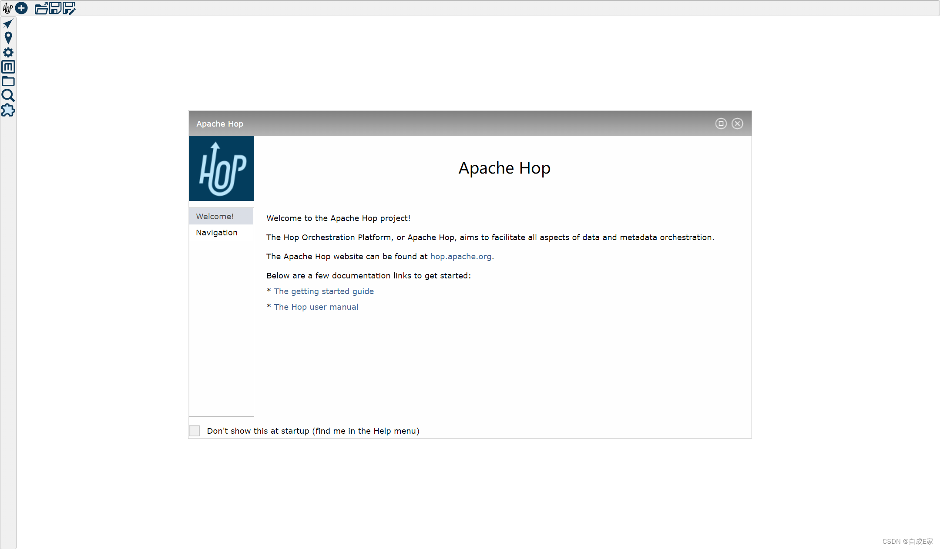The width and height of the screenshot is (940, 549).
Task: Click the Hop logo image in dialog
Action: [x=221, y=168]
